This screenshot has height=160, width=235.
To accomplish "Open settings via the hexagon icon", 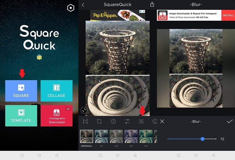I will [70, 8].
